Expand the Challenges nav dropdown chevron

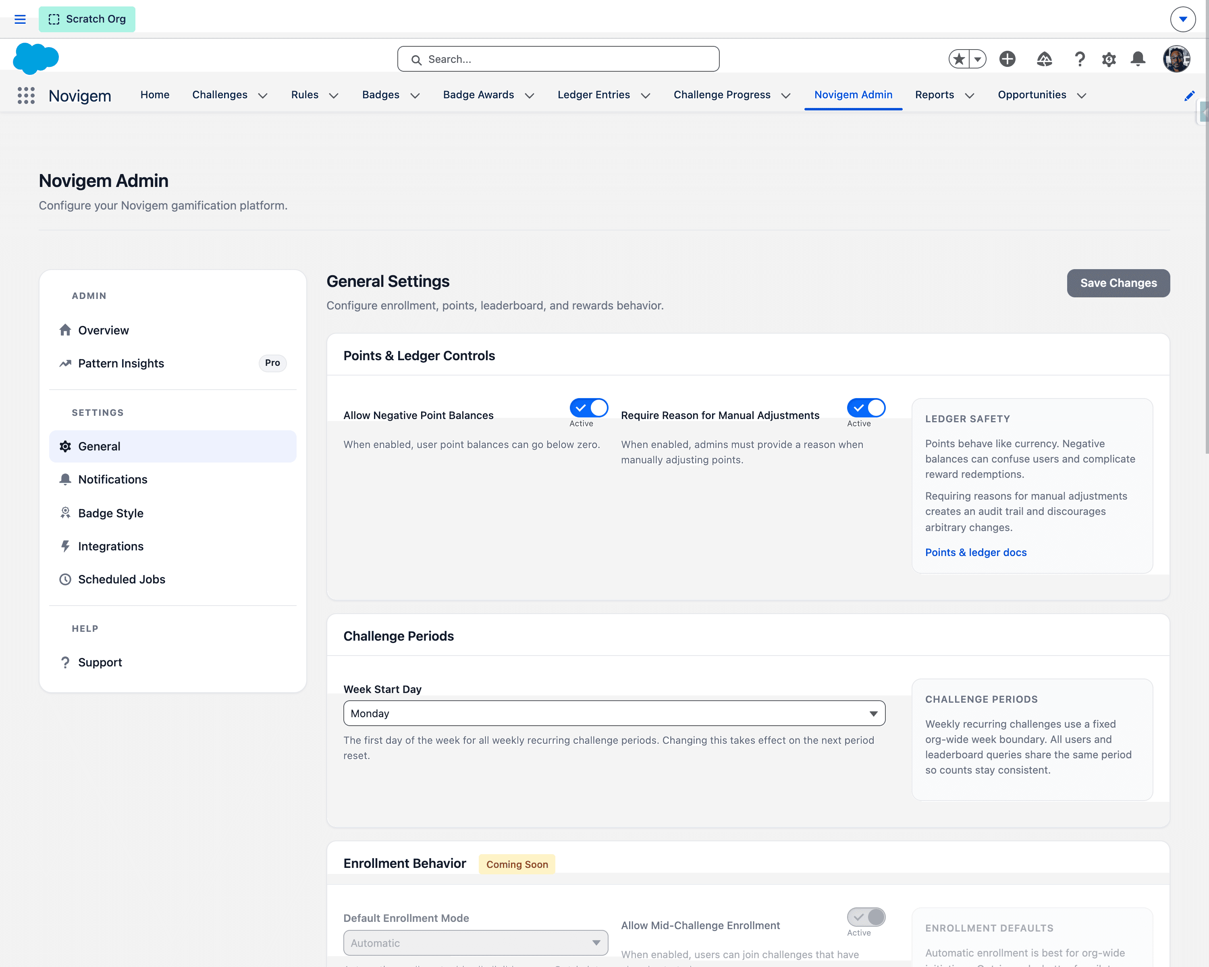click(262, 96)
